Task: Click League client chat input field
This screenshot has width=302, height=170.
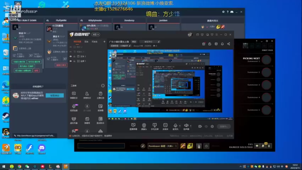Action: 101,146
